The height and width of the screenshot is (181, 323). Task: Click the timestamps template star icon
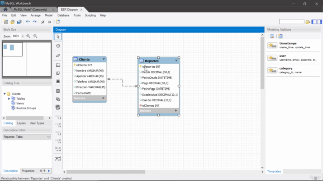[x=273, y=45]
